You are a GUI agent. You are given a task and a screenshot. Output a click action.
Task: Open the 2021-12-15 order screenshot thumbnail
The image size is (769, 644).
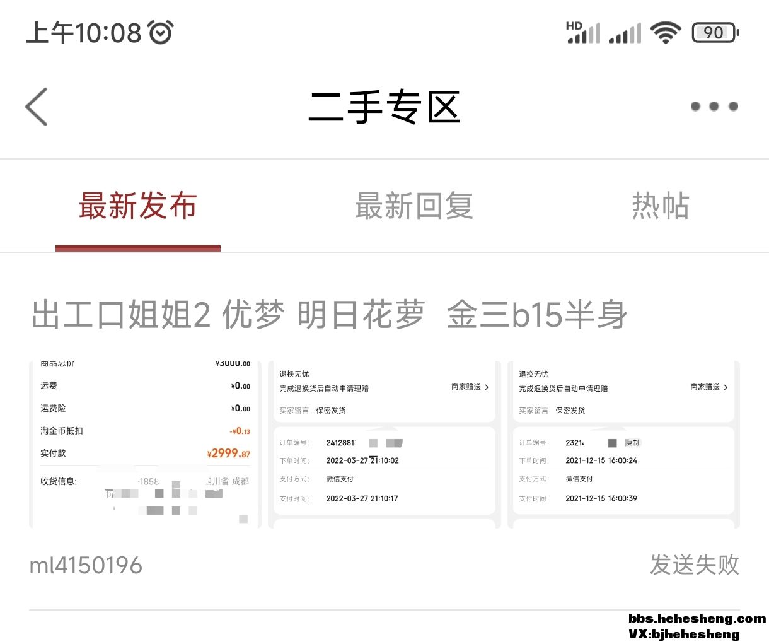(x=623, y=444)
